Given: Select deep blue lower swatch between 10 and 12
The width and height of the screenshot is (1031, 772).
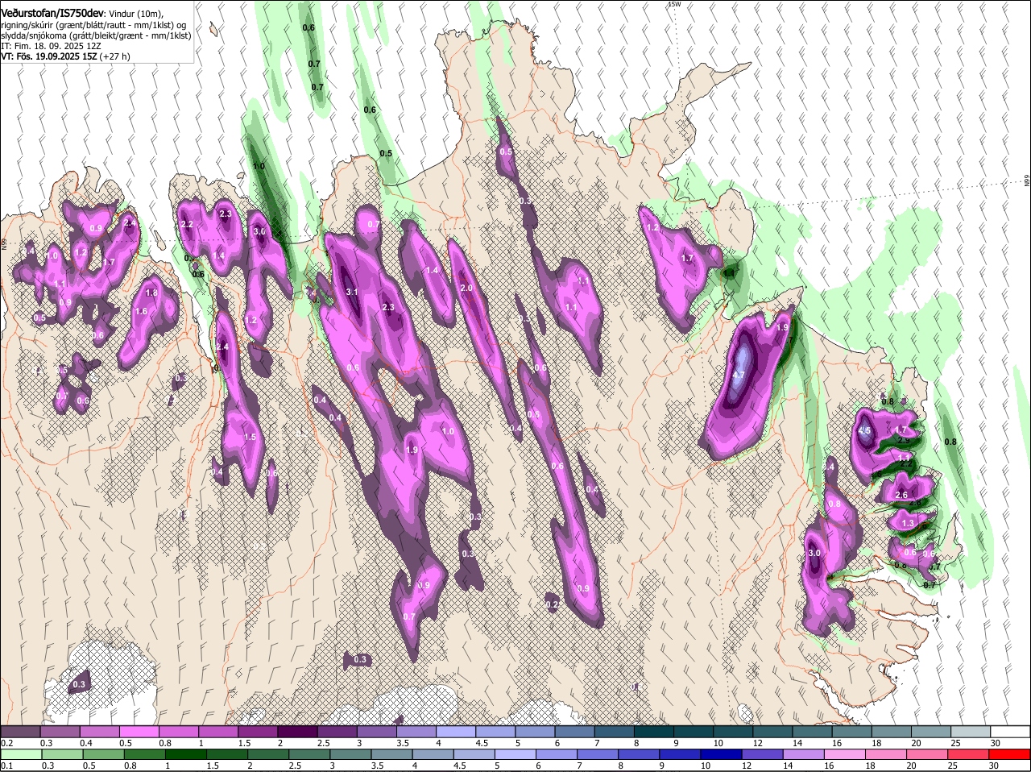Looking at the screenshot, I should tap(723, 754).
